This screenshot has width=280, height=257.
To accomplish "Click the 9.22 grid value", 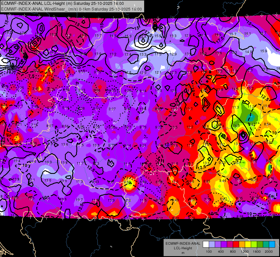I will [x=158, y=127].
